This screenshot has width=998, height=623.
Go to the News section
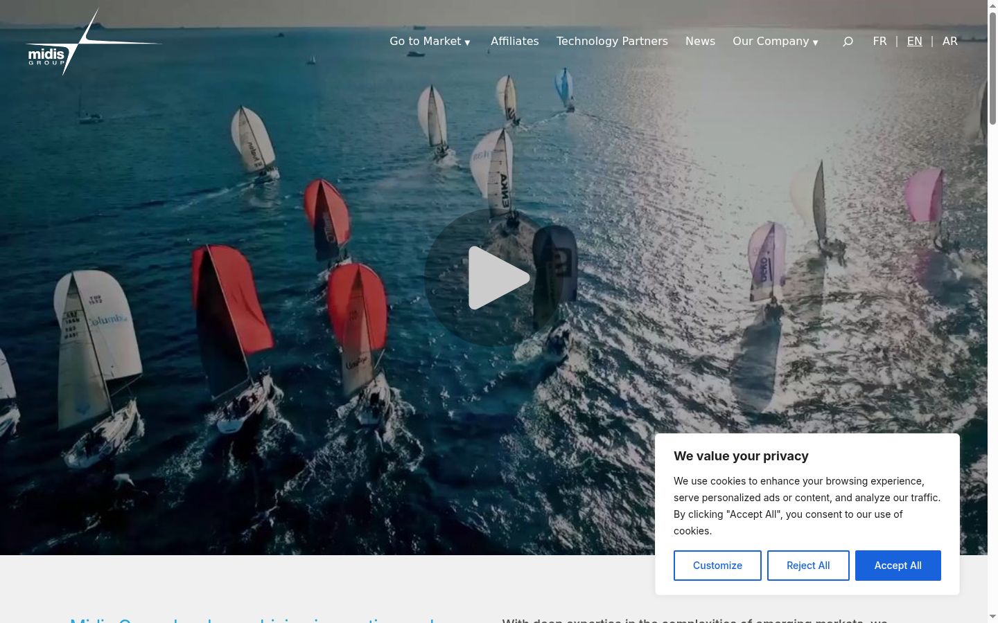[700, 42]
